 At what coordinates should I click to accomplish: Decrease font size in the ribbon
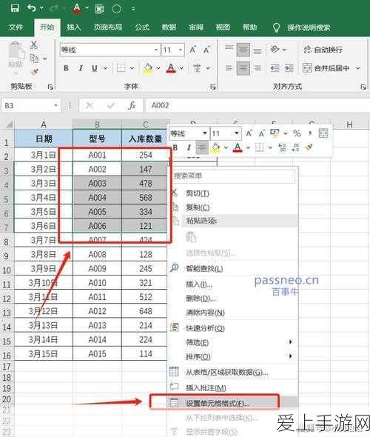(206, 50)
